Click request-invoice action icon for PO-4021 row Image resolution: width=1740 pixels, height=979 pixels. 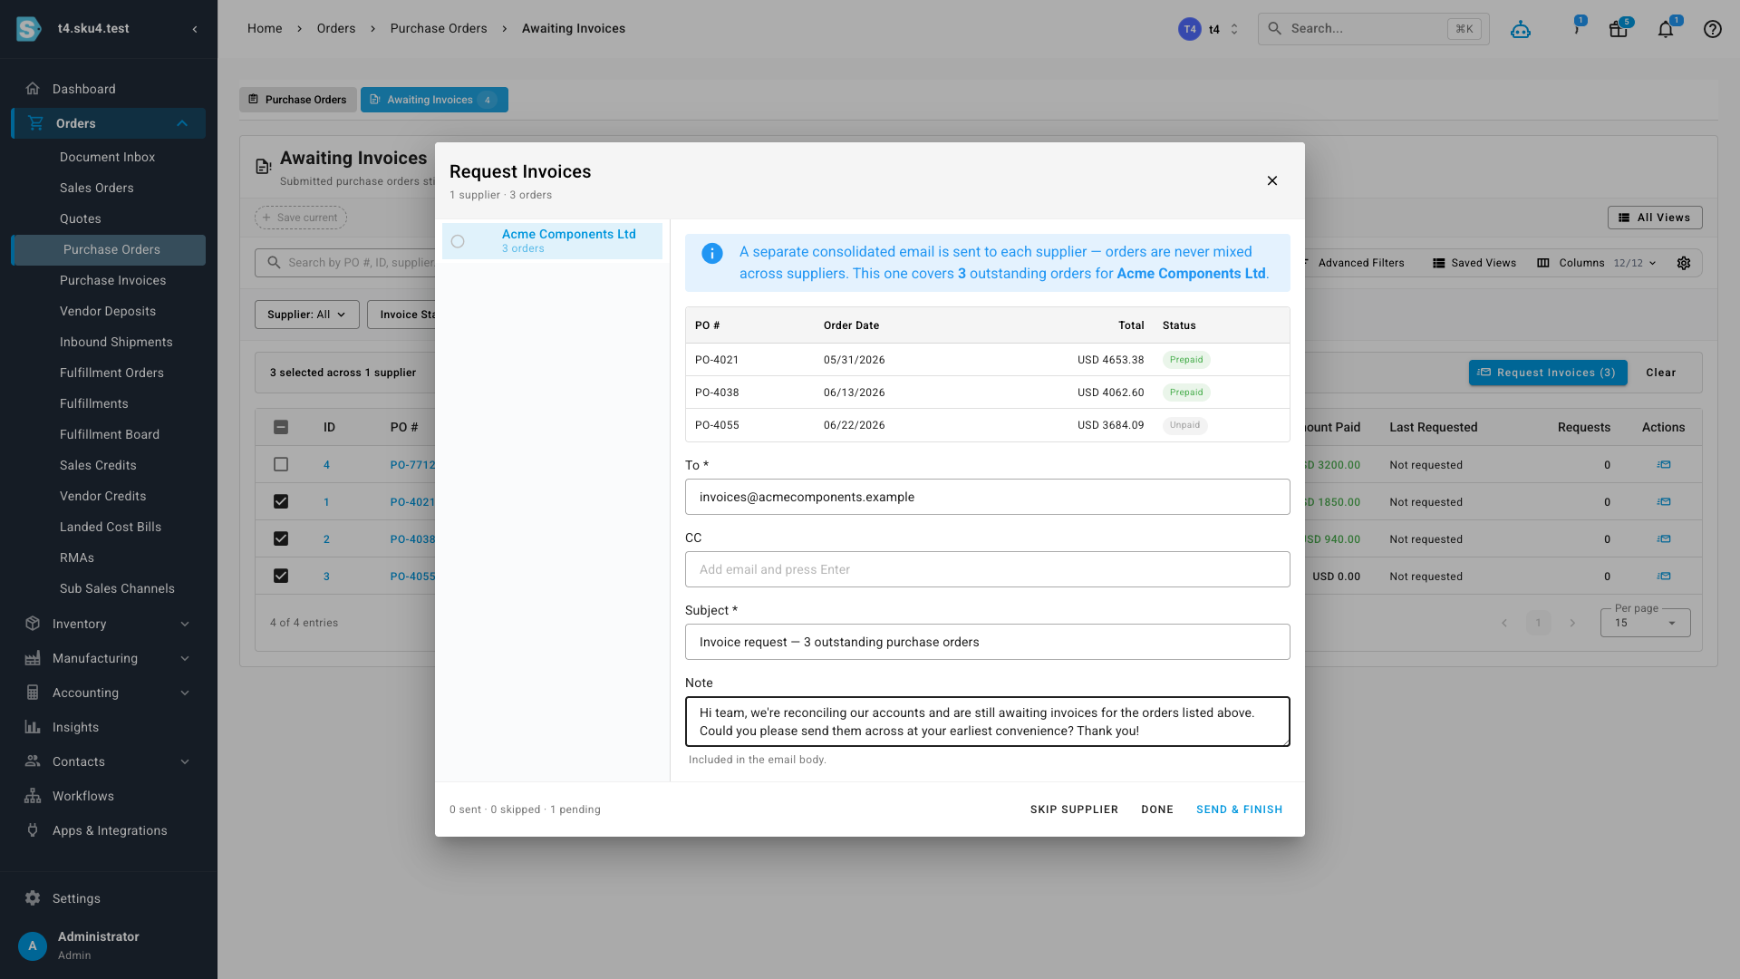click(x=1664, y=502)
